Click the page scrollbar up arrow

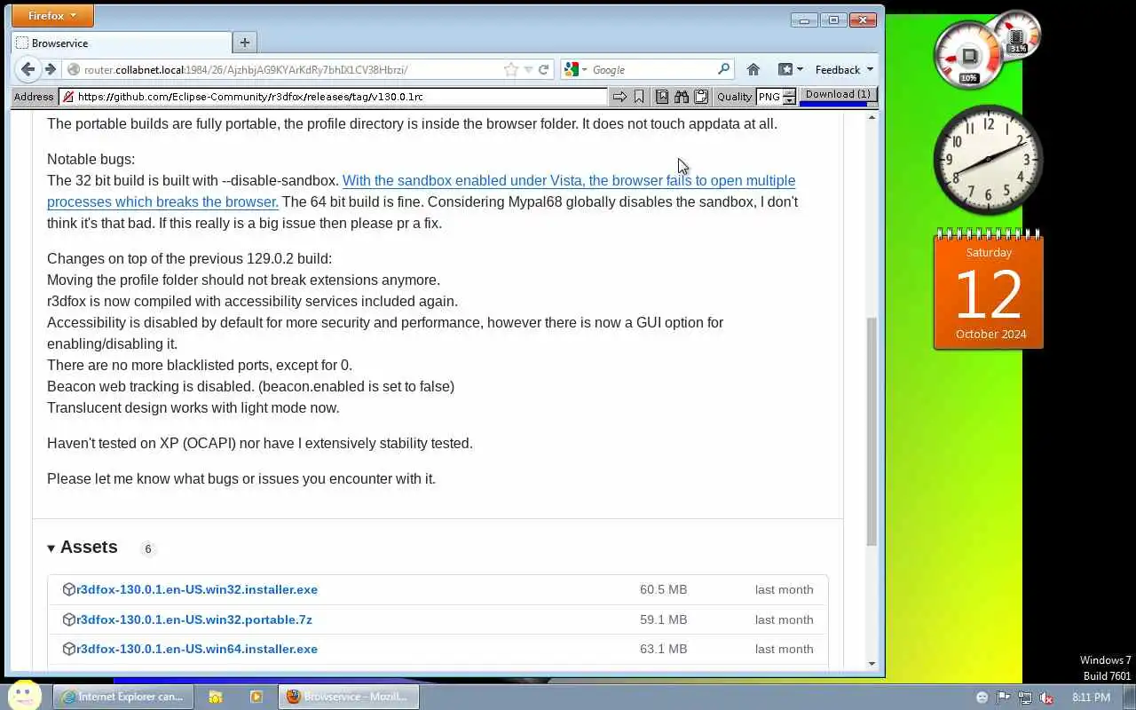pos(872,117)
